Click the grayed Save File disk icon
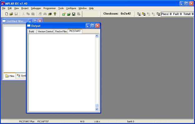 click(x=16, y=14)
